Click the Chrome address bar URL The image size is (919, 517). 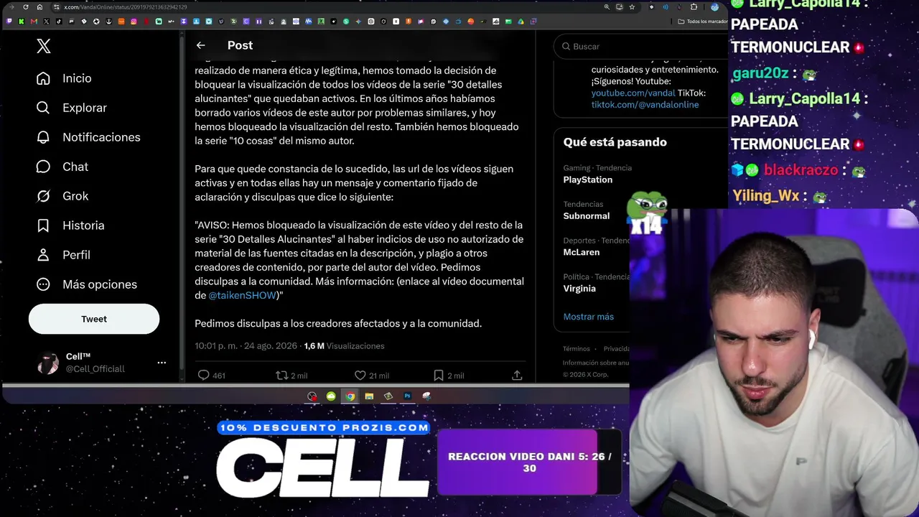[x=126, y=7]
